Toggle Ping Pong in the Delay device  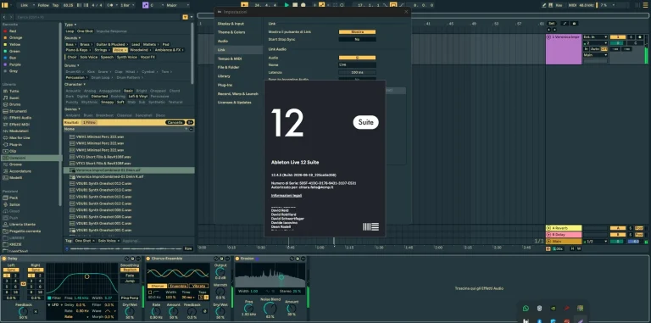tap(130, 298)
